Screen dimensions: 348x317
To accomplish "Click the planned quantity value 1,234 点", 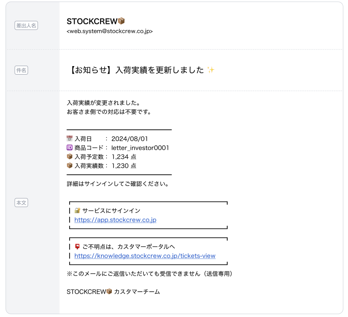I will click(x=124, y=157).
